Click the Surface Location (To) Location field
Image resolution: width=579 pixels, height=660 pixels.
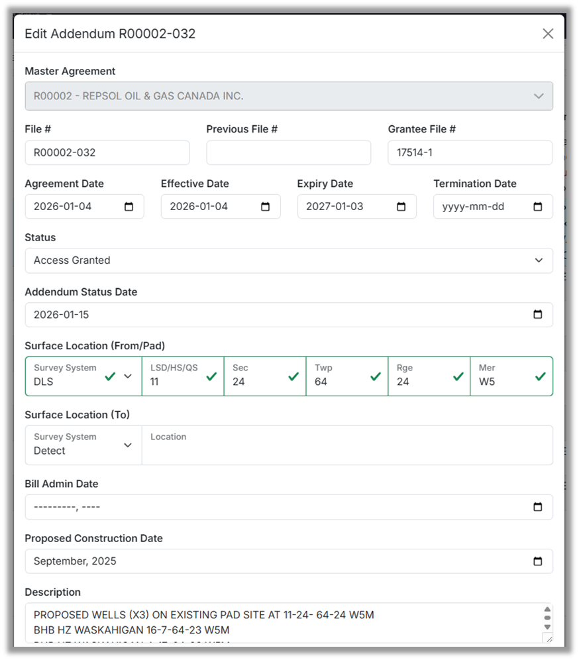(346, 451)
